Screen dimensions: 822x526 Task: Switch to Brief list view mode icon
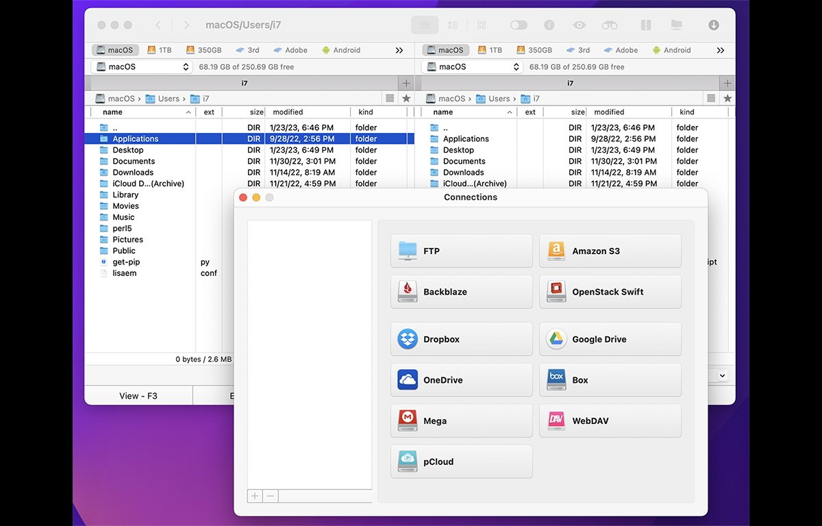(453, 25)
